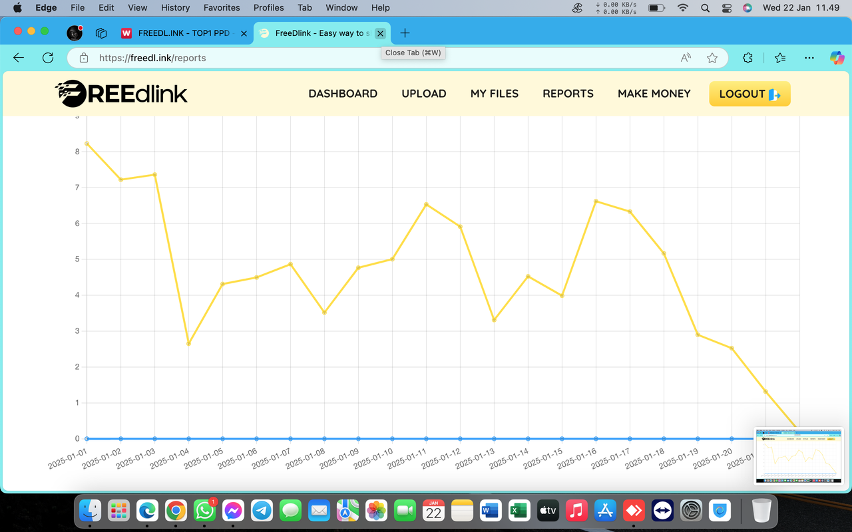Activate the Read aloud icon
This screenshot has width=852, height=532.
[x=685, y=58]
